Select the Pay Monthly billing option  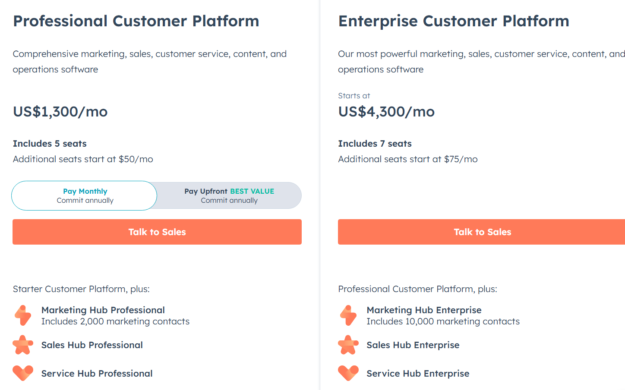pyautogui.click(x=85, y=195)
